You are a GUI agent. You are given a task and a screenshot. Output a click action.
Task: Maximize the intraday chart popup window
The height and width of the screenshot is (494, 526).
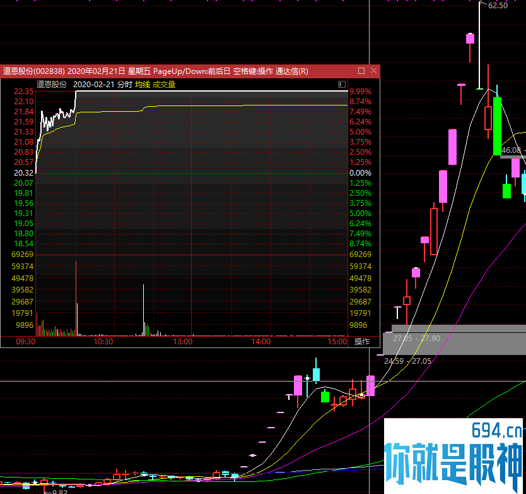pos(361,71)
